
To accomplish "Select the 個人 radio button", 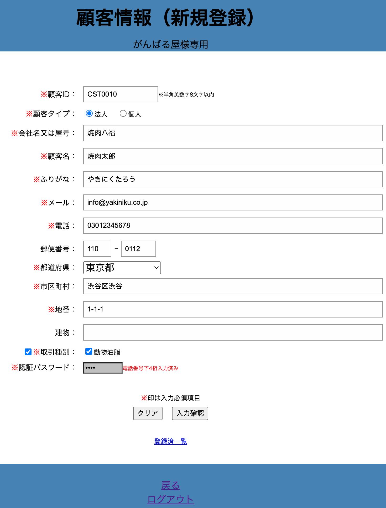I will 123,114.
